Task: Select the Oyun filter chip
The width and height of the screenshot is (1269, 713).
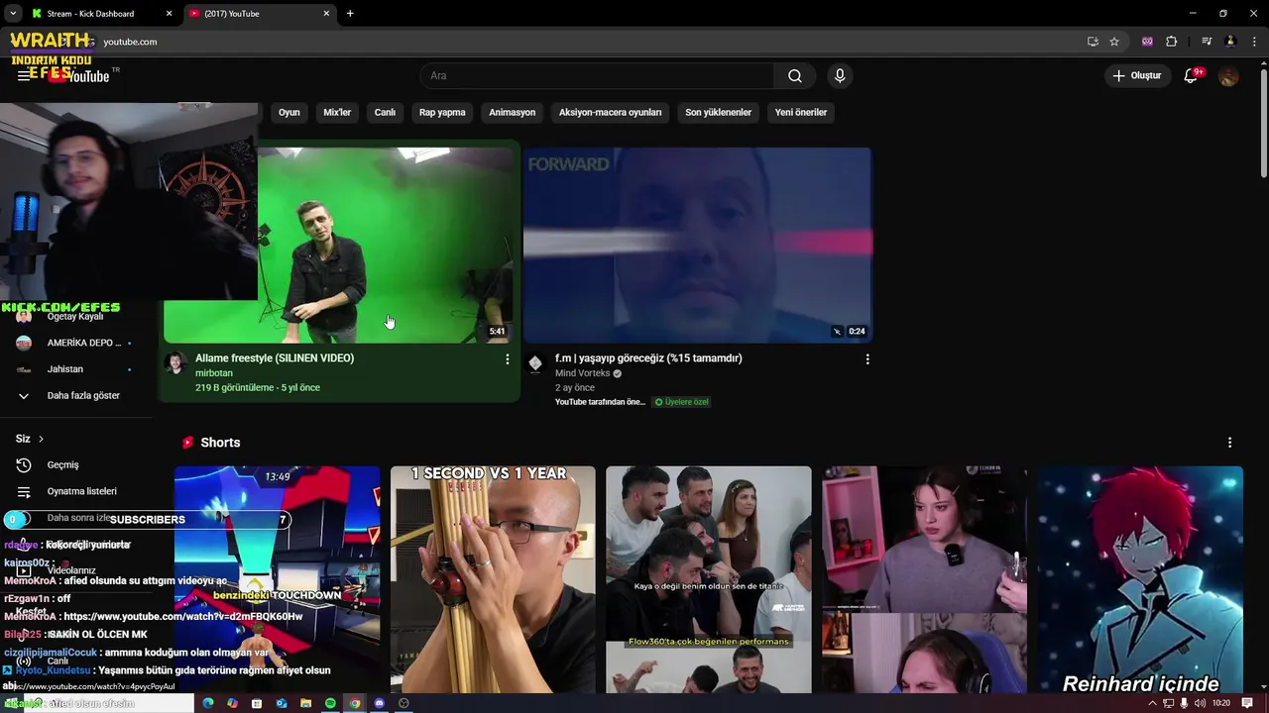Action: (288, 113)
